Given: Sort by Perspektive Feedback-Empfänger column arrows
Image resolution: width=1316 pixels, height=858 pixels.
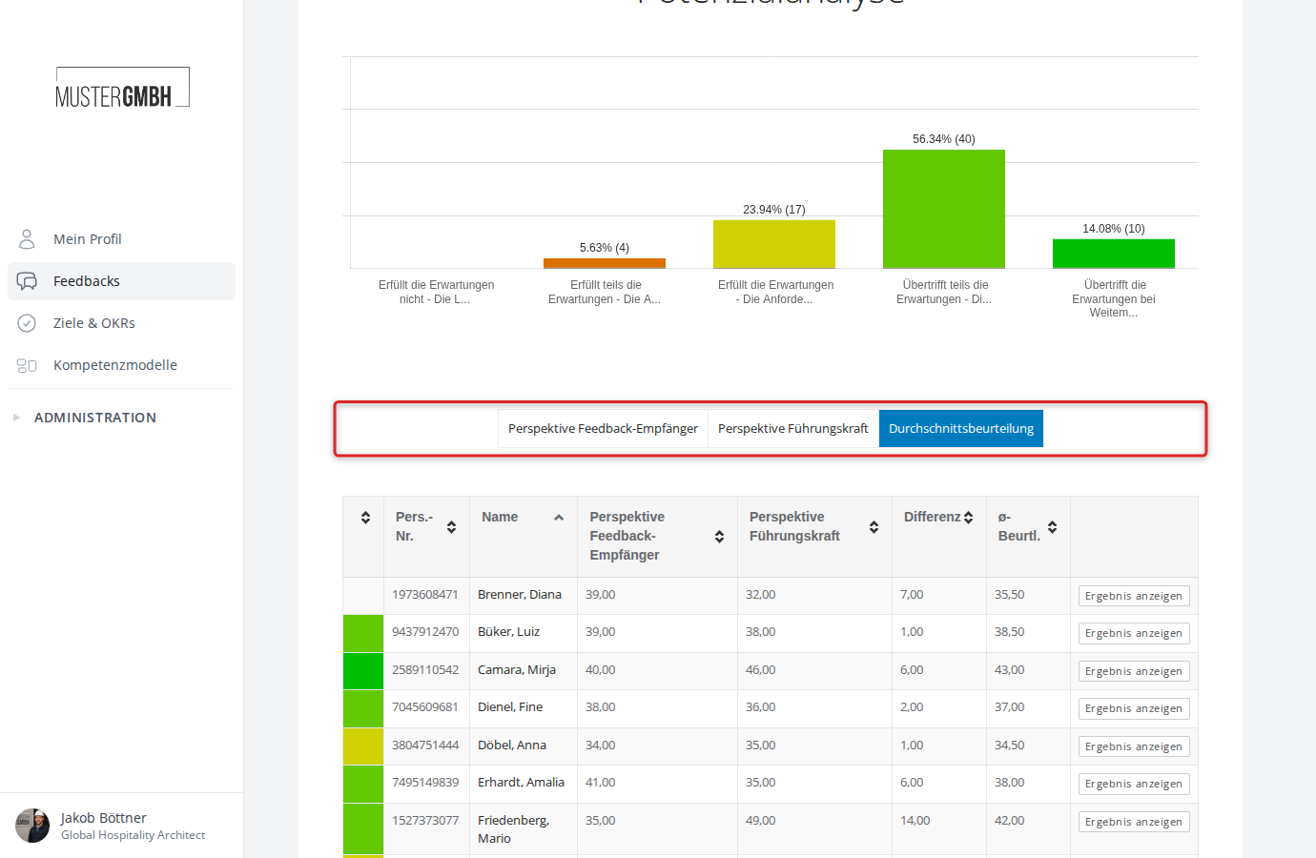Looking at the screenshot, I should pyautogui.click(x=719, y=537).
